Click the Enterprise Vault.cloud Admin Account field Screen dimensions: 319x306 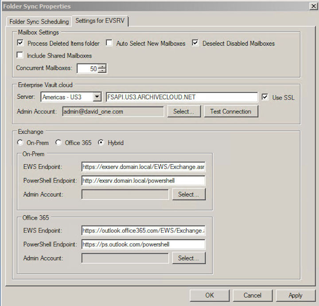pyautogui.click(x=113, y=112)
